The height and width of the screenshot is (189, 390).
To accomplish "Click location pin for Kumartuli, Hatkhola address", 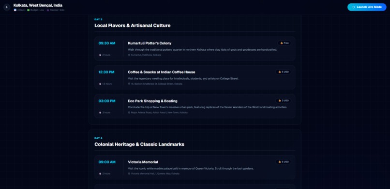I will tap(129, 55).
